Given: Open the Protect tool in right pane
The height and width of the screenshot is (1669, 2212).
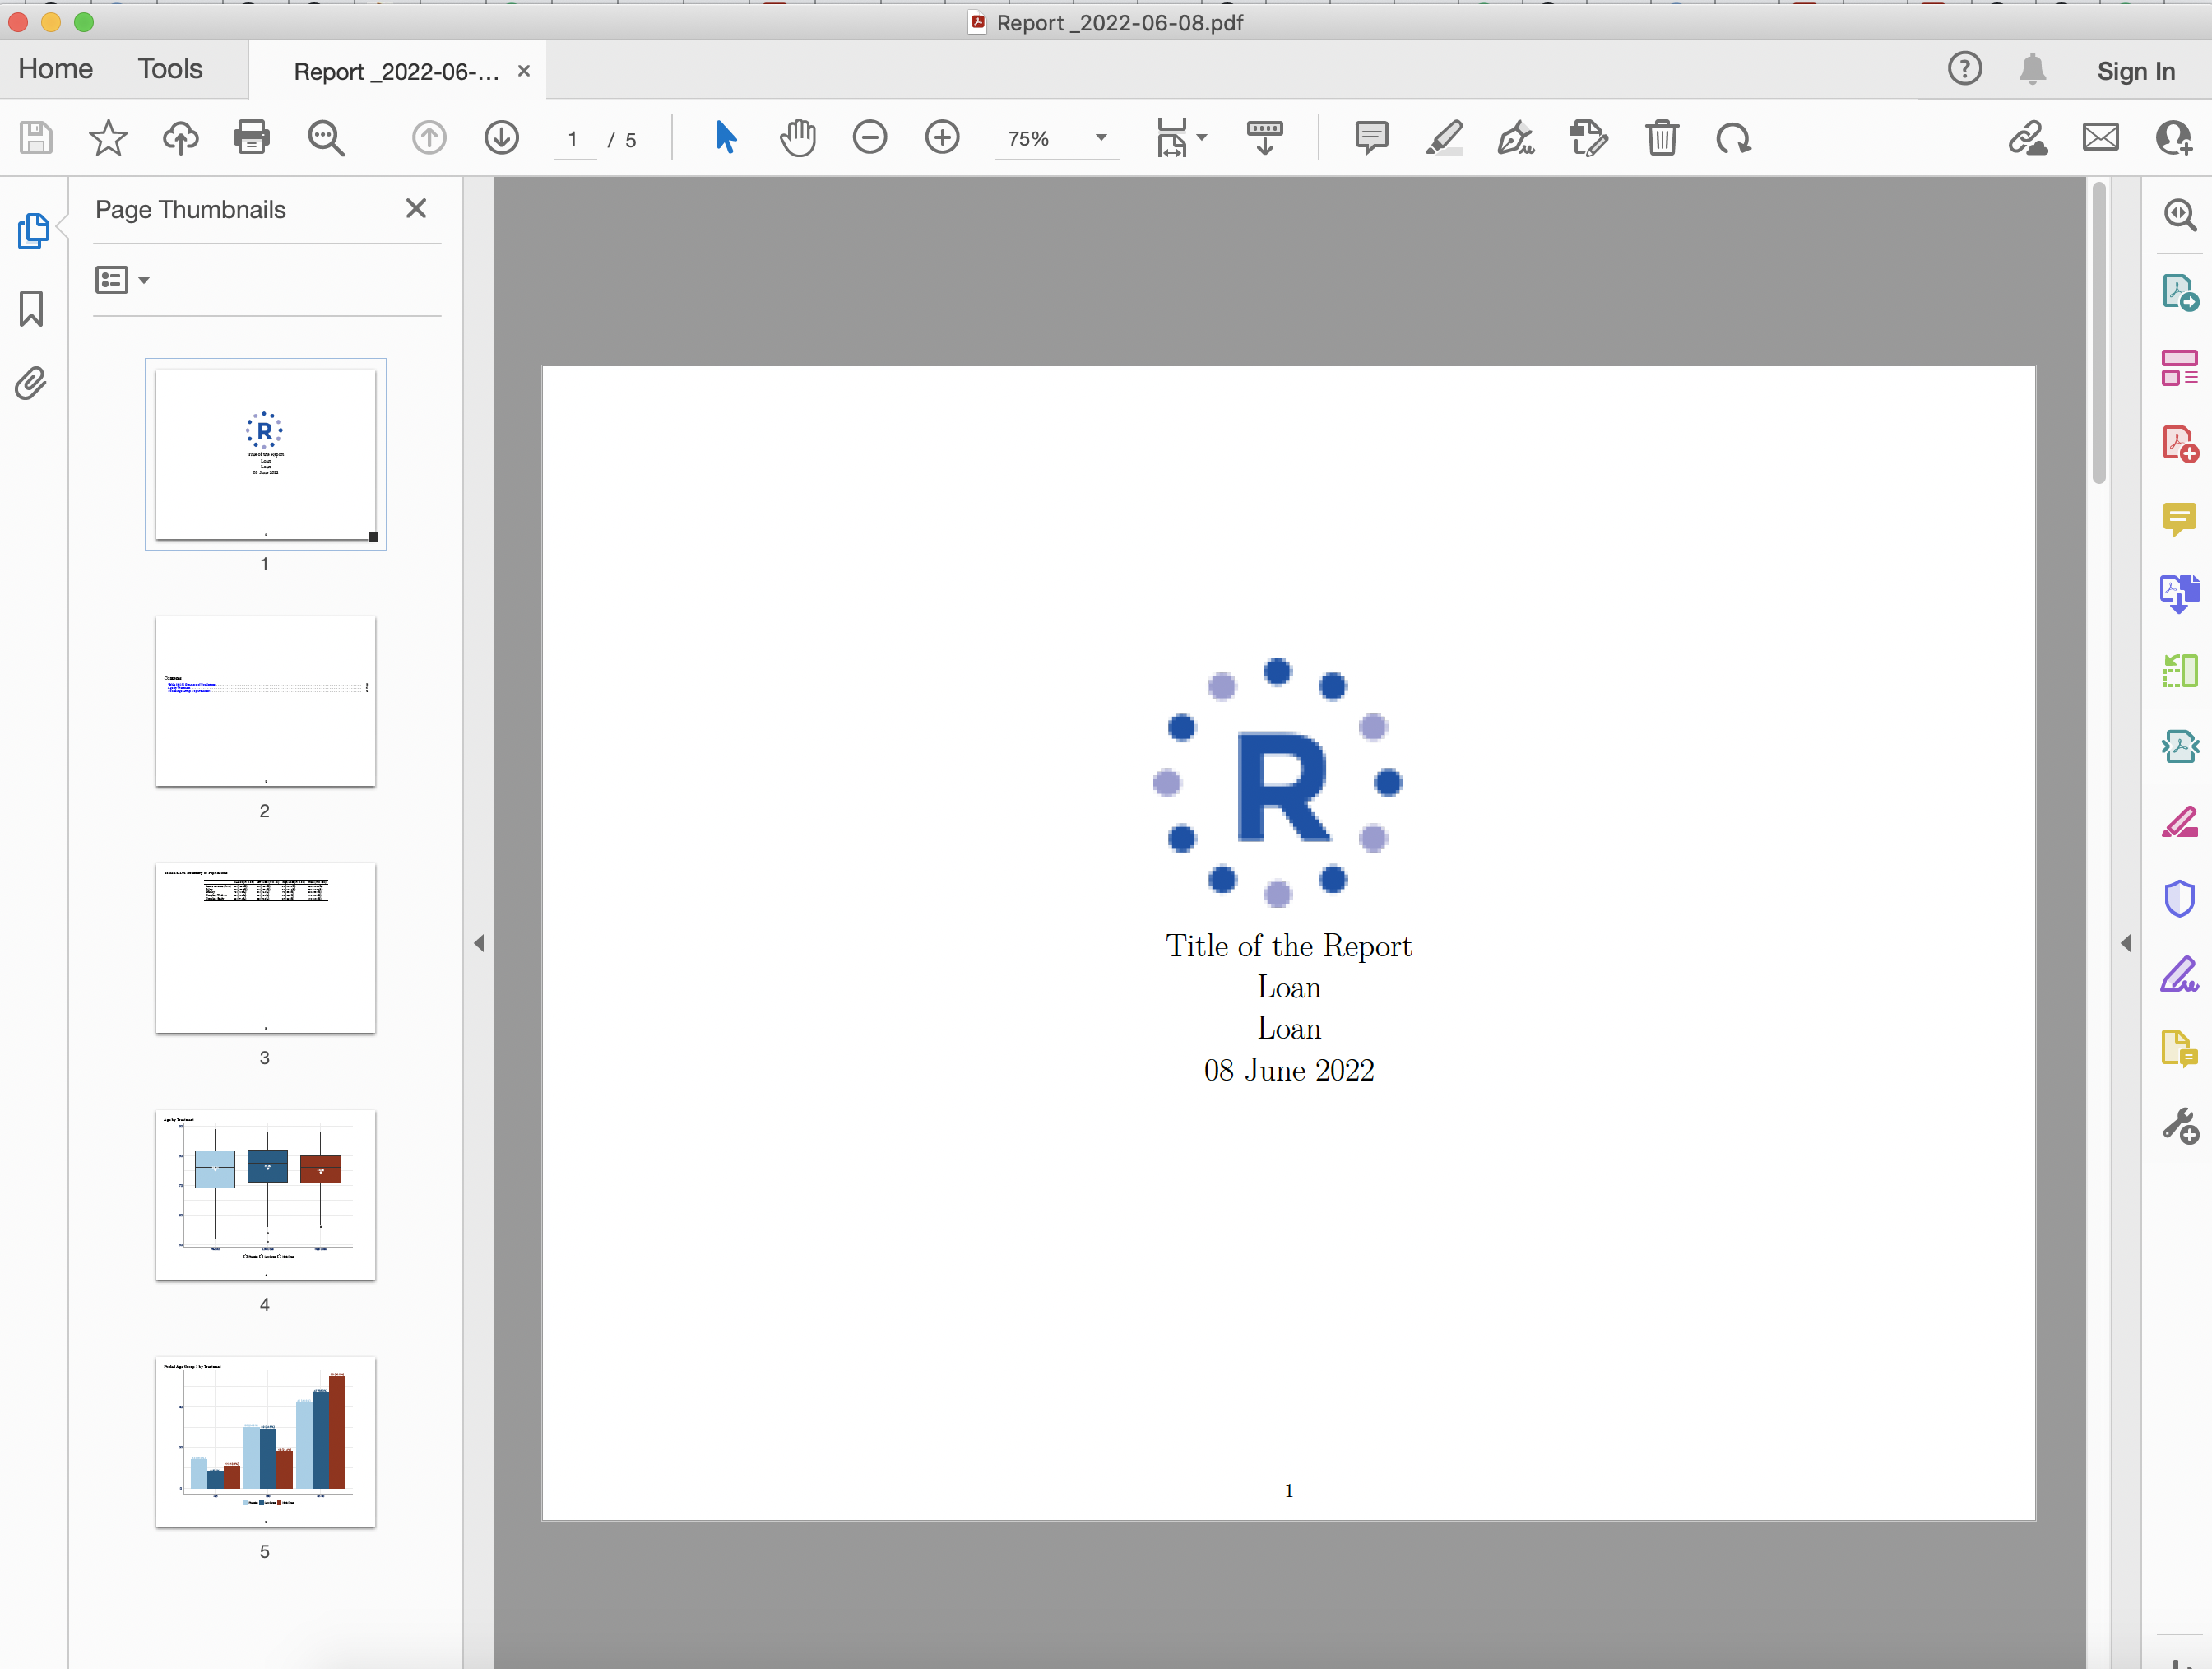Looking at the screenshot, I should click(x=2180, y=899).
